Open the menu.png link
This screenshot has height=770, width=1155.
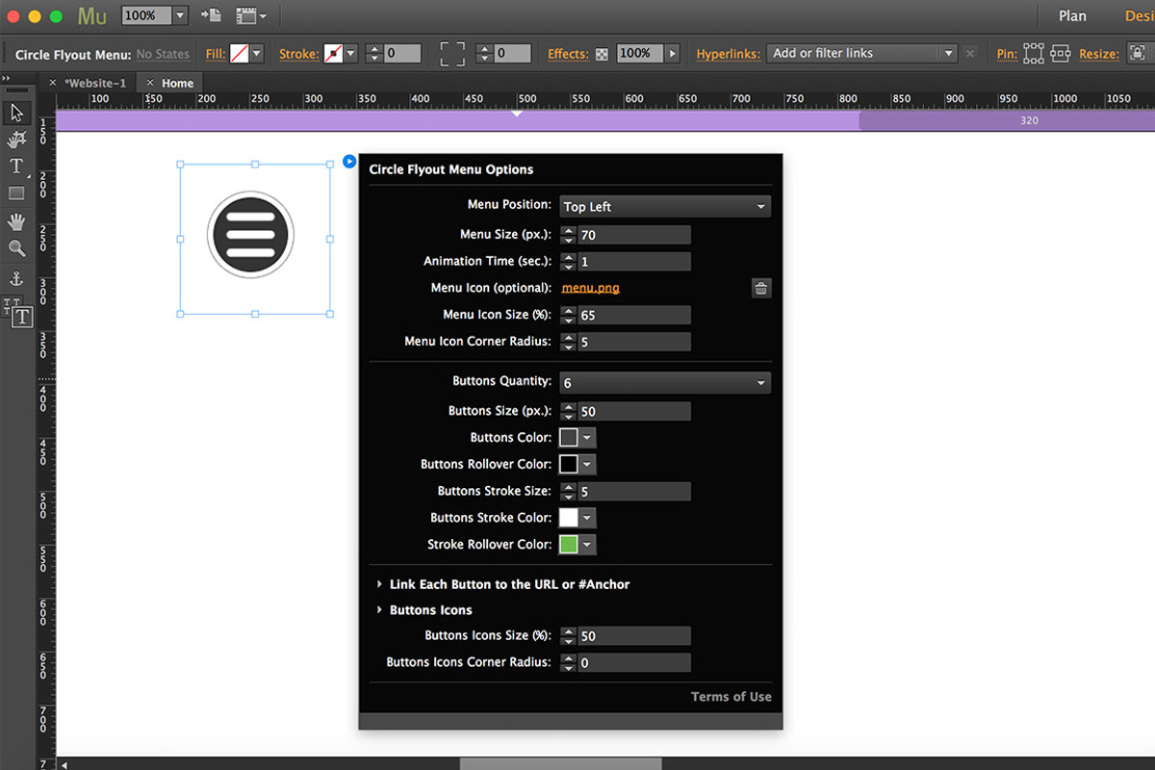click(x=590, y=287)
